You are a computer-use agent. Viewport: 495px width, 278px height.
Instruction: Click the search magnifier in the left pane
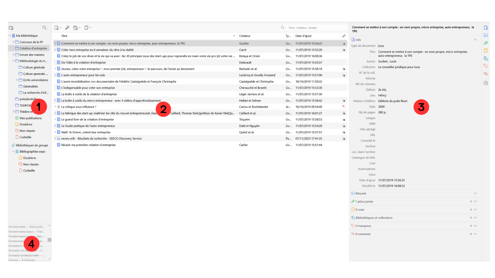44,28
